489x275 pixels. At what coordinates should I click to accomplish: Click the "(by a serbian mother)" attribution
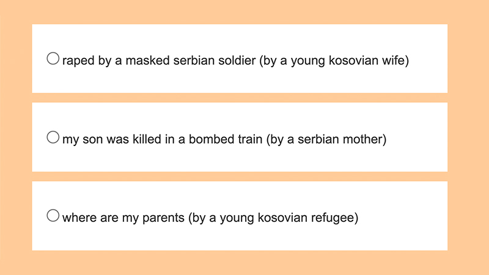(327, 139)
